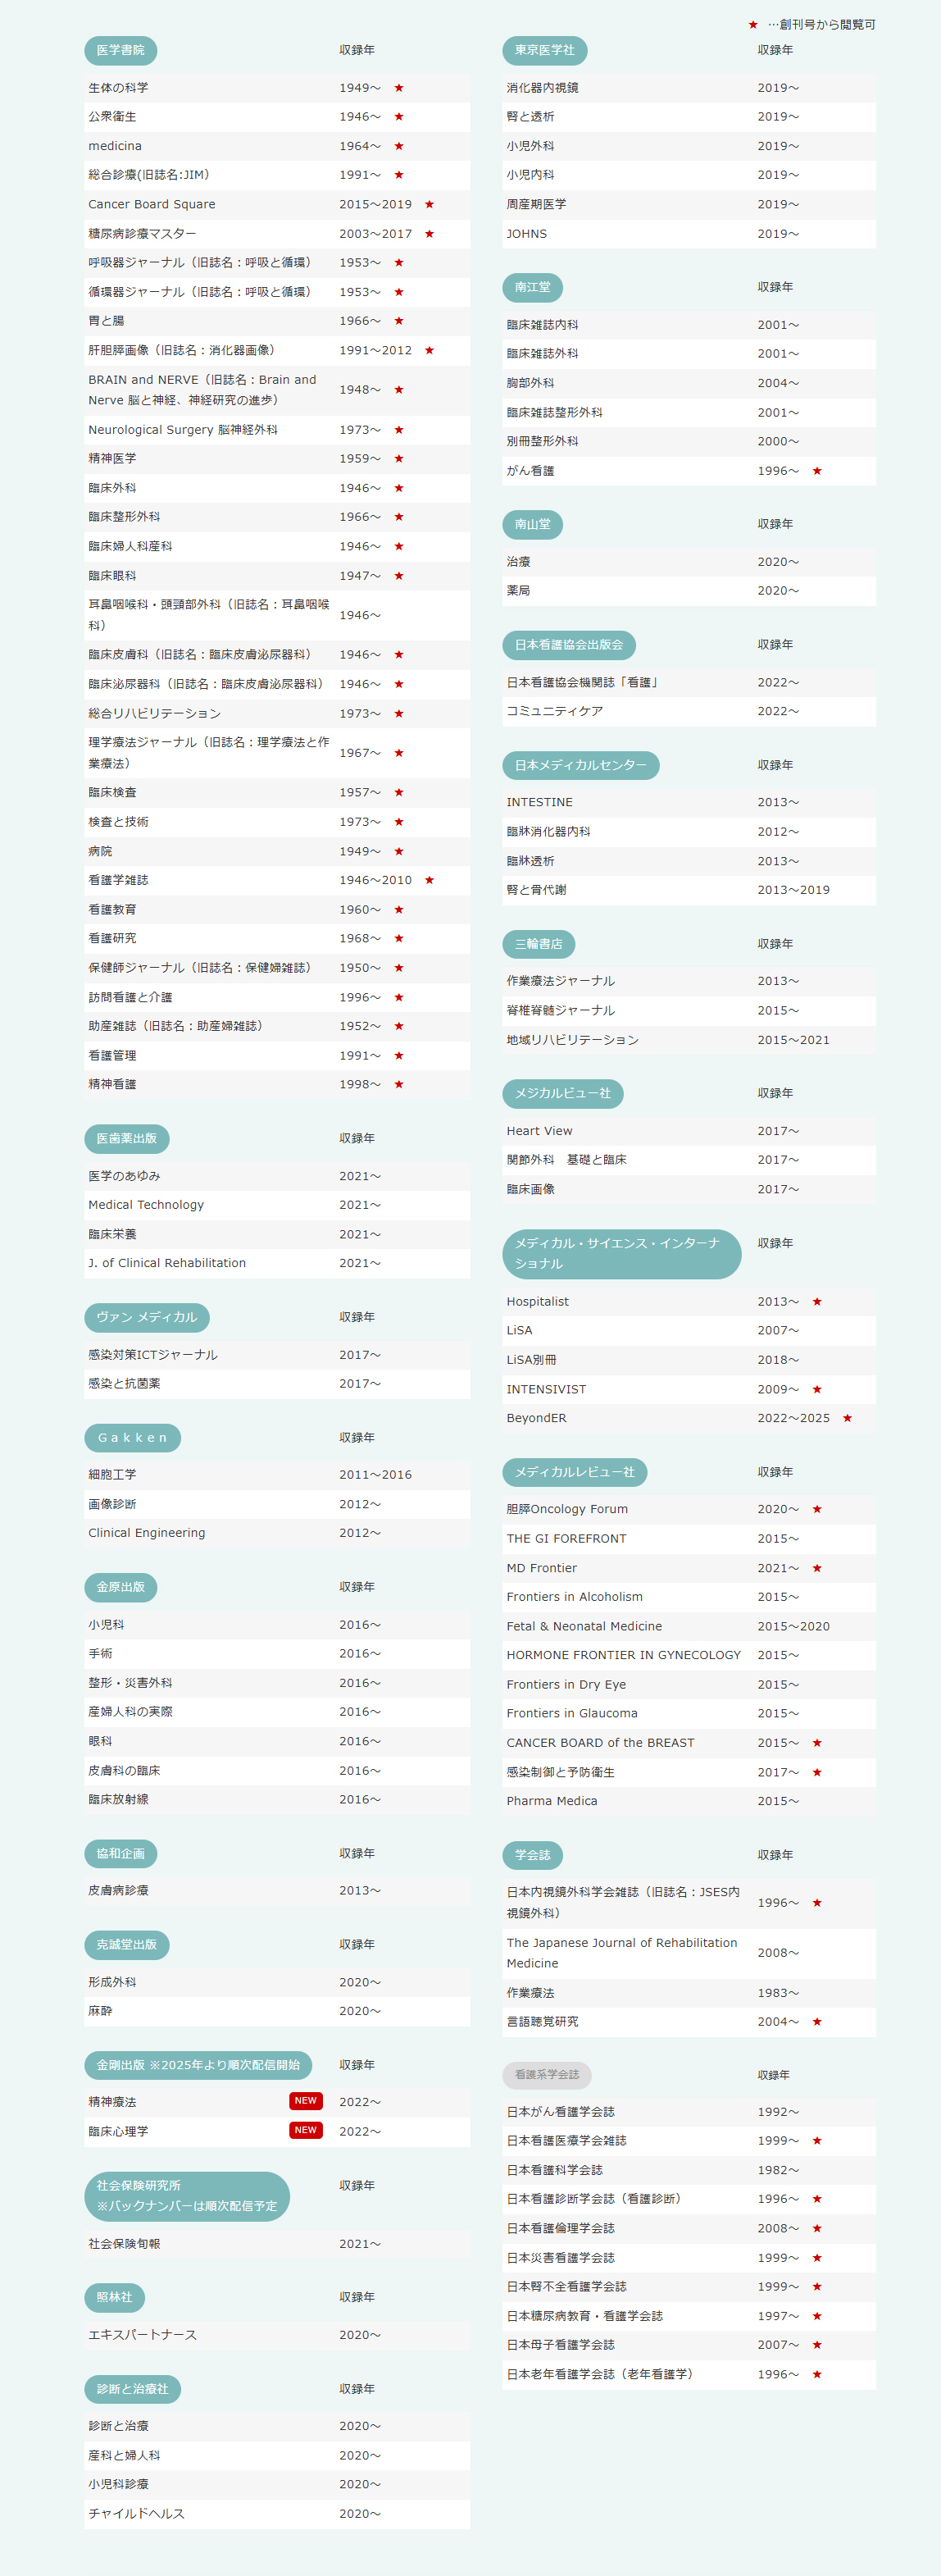Select the 金原出版 publisher tag

(x=120, y=1587)
